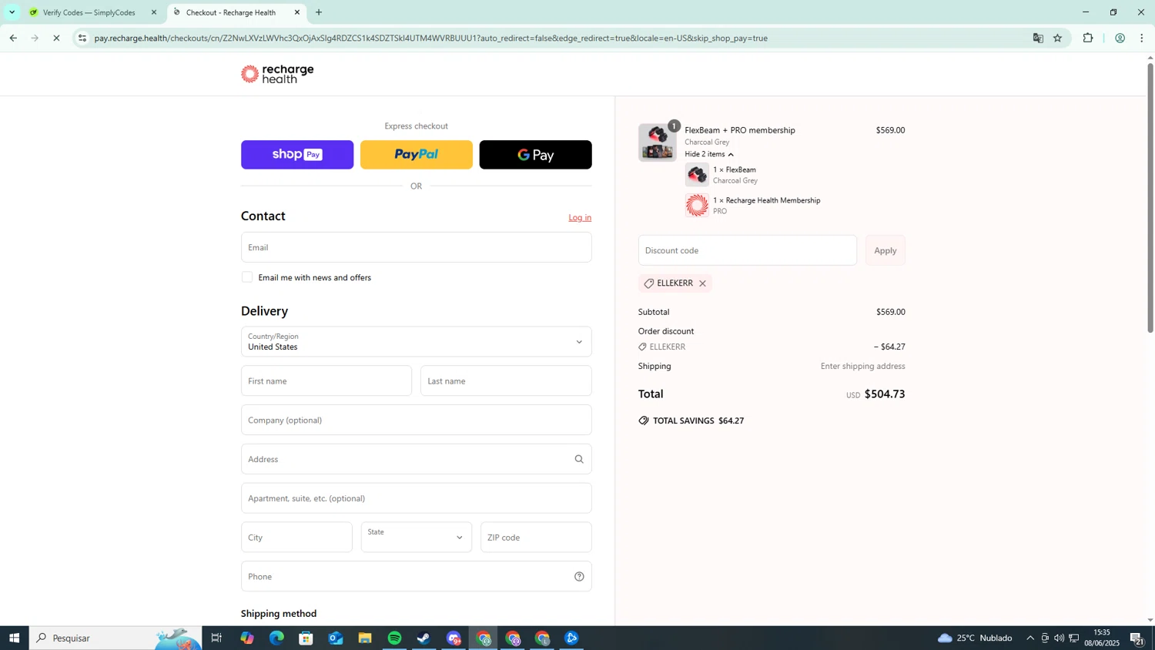The height and width of the screenshot is (650, 1155).
Task: Pay with PayPal express button
Action: 417,155
